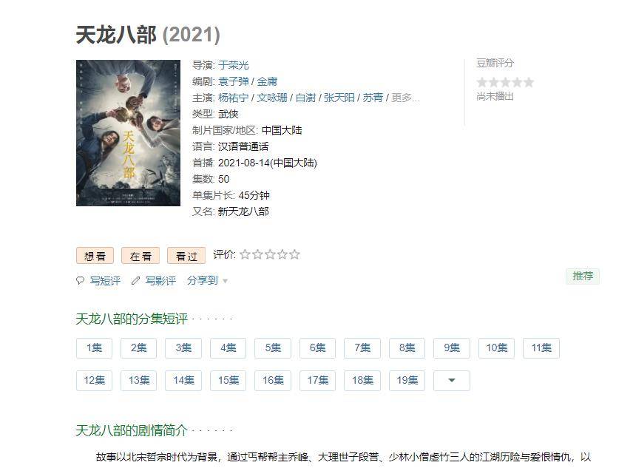The width and height of the screenshot is (633, 468).
Task: Open the episode 15集 short reviews
Action: click(228, 381)
